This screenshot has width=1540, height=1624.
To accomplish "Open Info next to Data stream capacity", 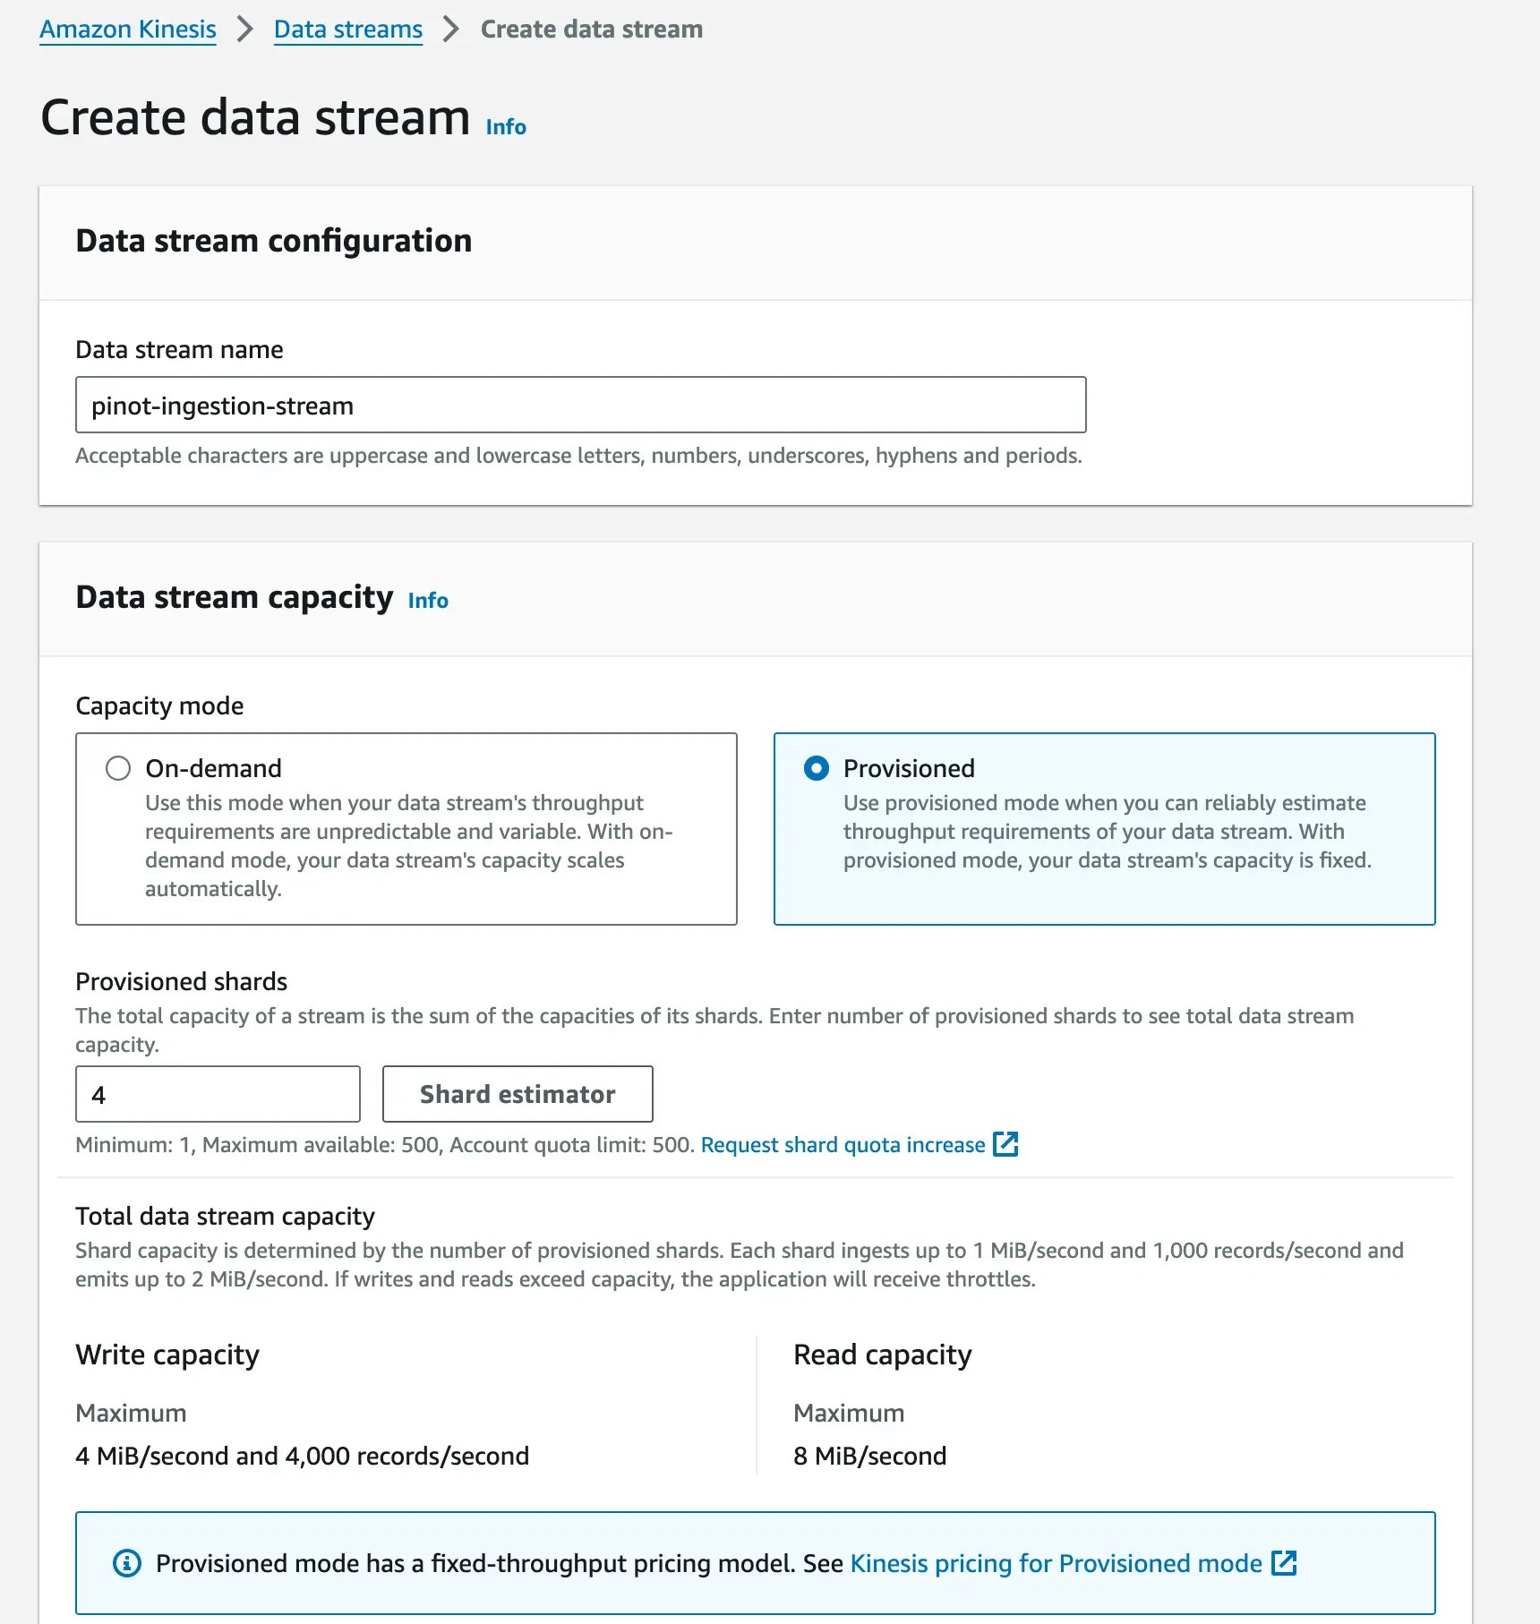I will pyautogui.click(x=428, y=601).
